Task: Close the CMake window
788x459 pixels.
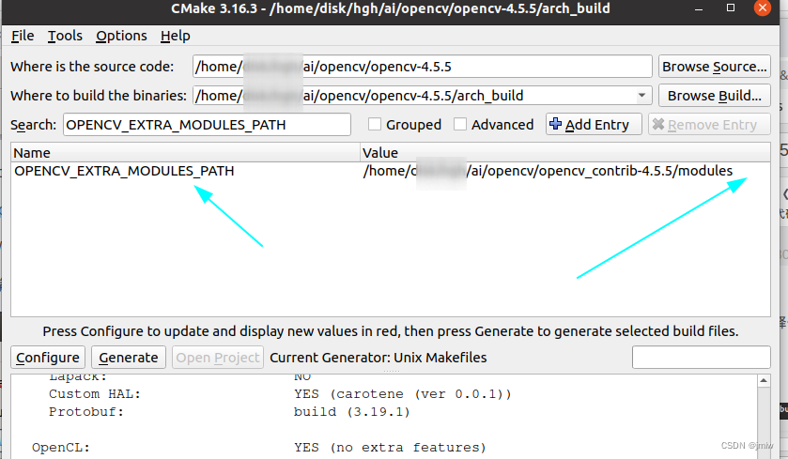Action: point(763,8)
